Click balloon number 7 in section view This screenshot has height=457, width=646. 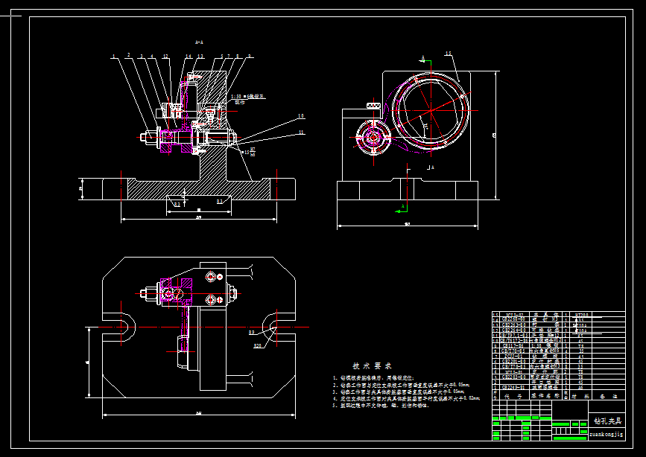point(229,56)
